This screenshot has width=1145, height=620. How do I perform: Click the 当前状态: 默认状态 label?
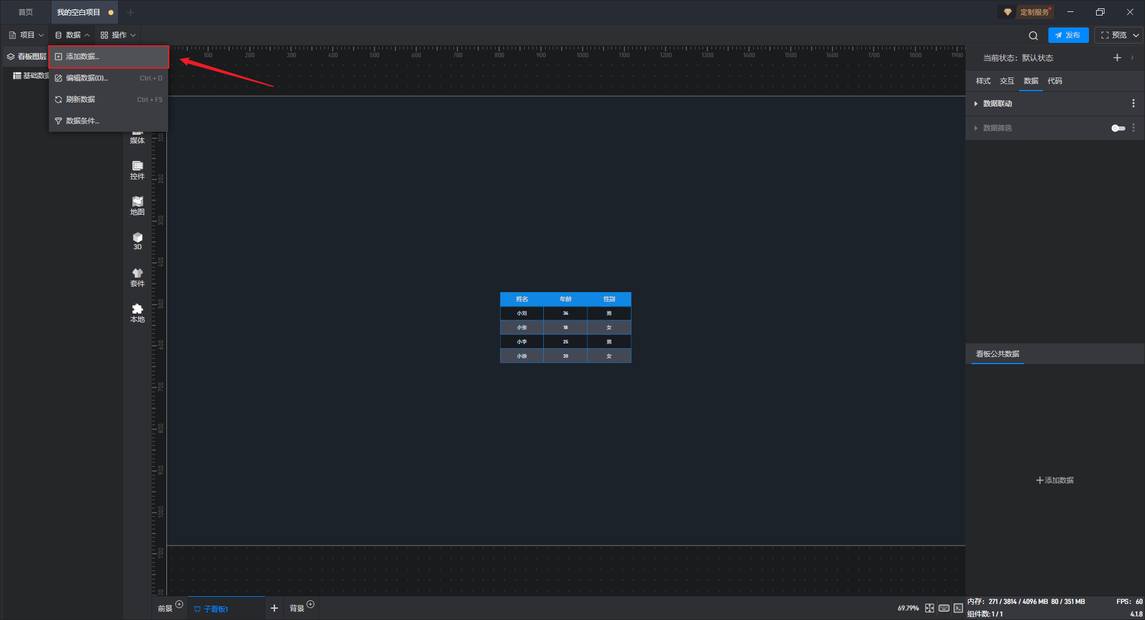1018,58
